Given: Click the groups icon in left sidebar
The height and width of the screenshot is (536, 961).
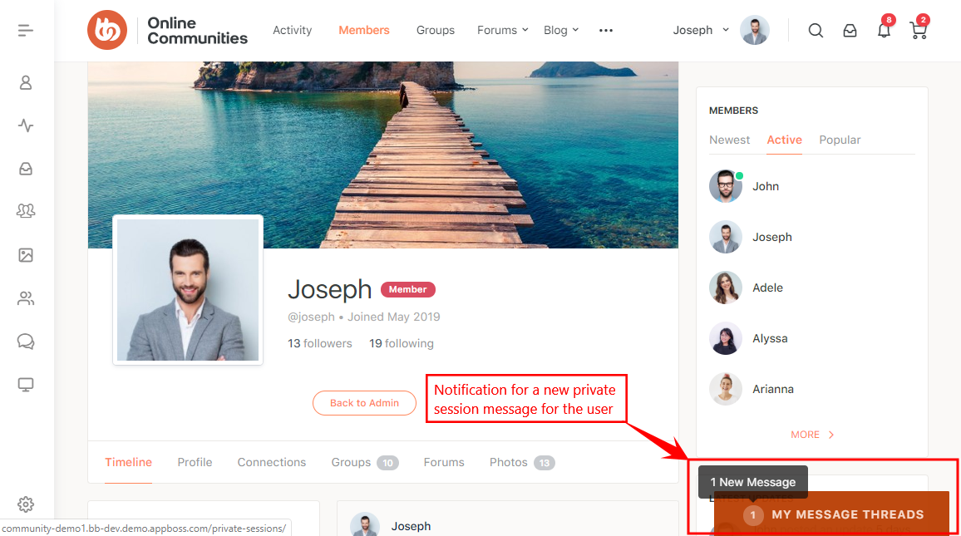Looking at the screenshot, I should pyautogui.click(x=26, y=211).
